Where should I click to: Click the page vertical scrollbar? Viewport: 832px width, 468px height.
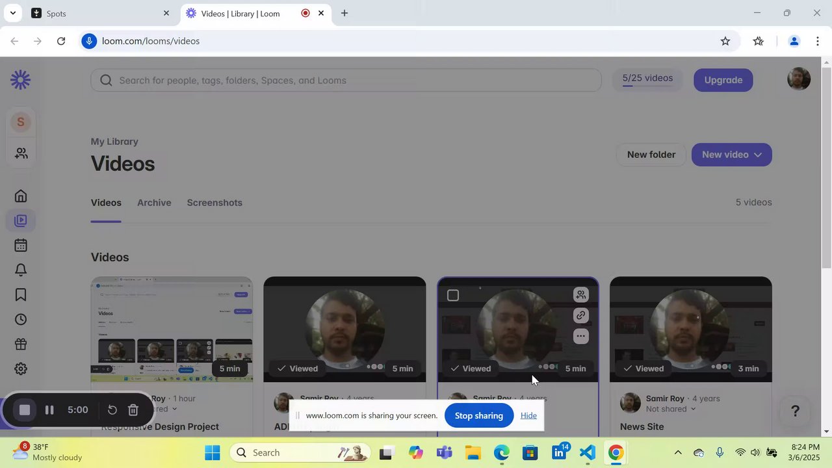pos(827,169)
